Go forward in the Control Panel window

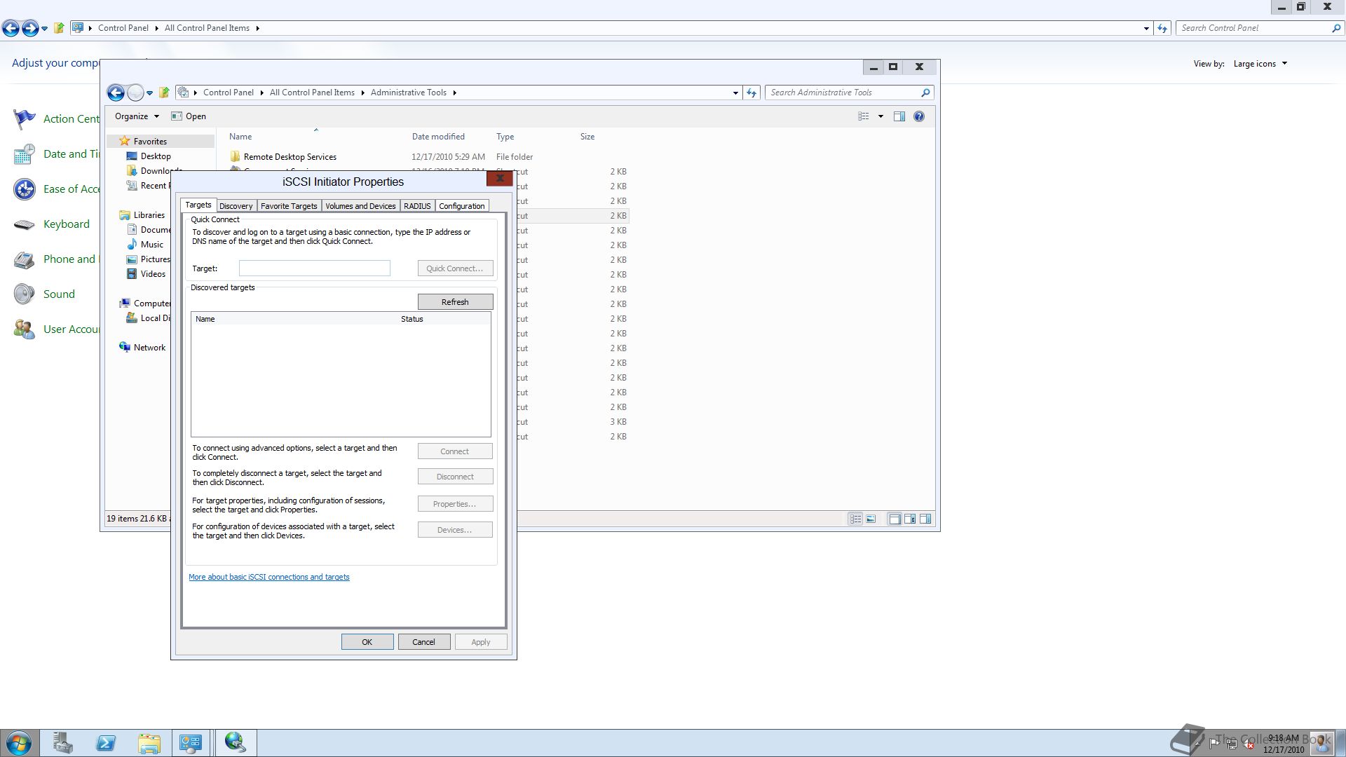click(30, 28)
